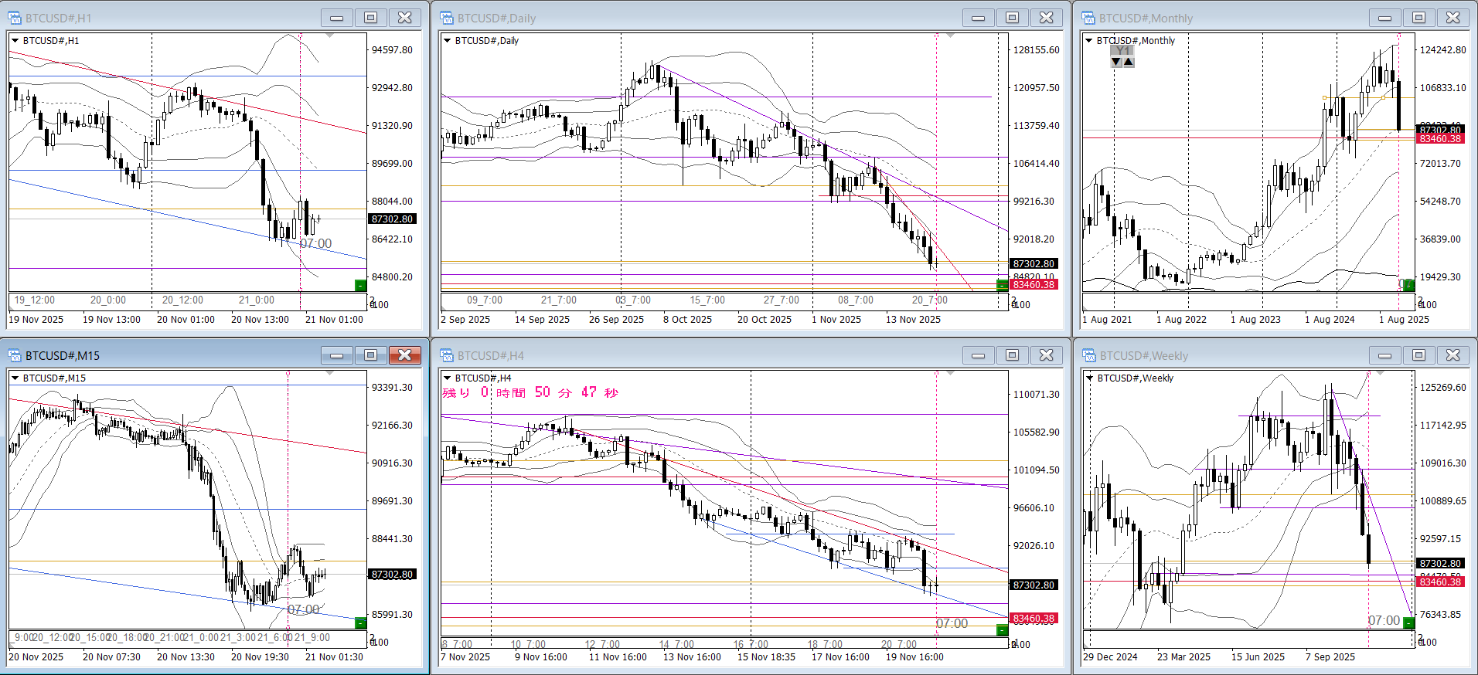Click the green minus box in Daily chart
This screenshot has width=1478, height=675.
point(1002,286)
